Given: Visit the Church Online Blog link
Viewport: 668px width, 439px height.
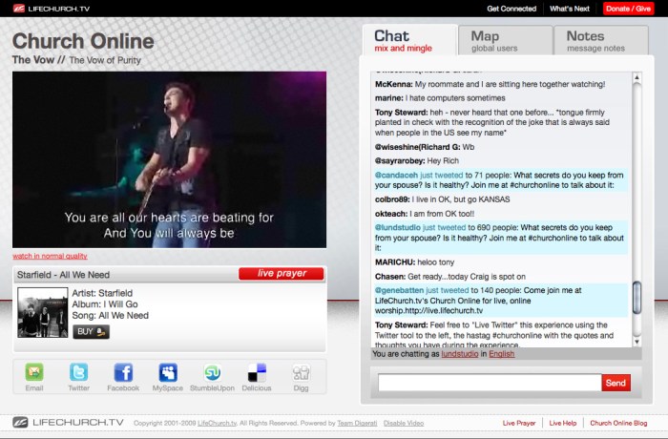Looking at the screenshot, I should (x=618, y=423).
